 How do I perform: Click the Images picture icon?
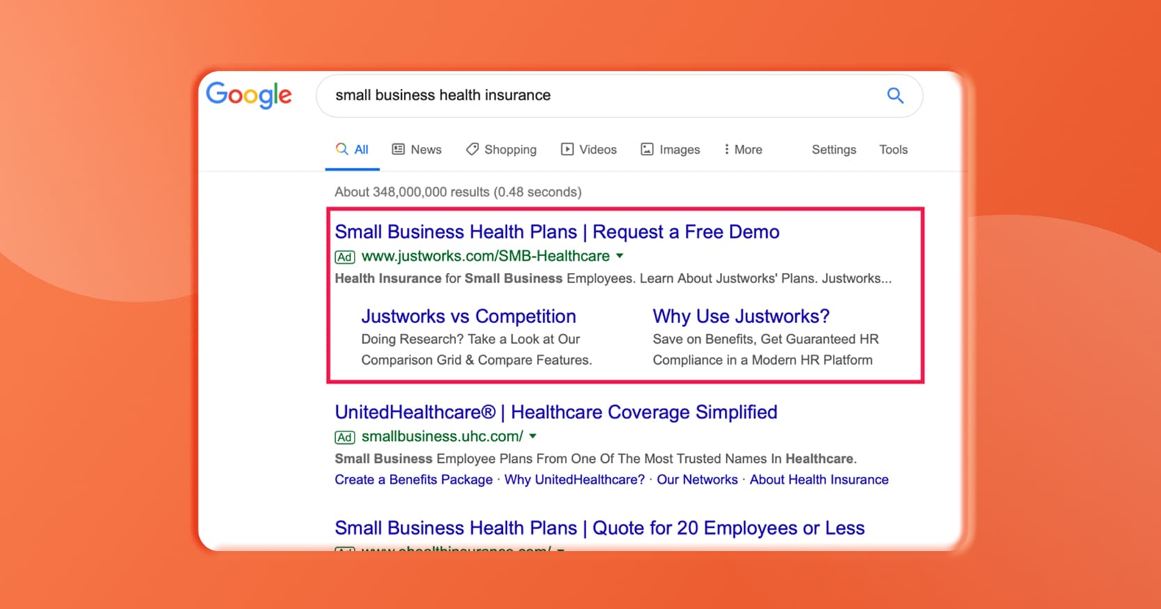[647, 149]
